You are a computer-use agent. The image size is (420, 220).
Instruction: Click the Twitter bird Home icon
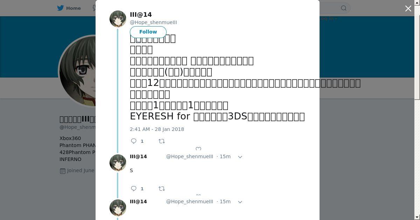61,8
